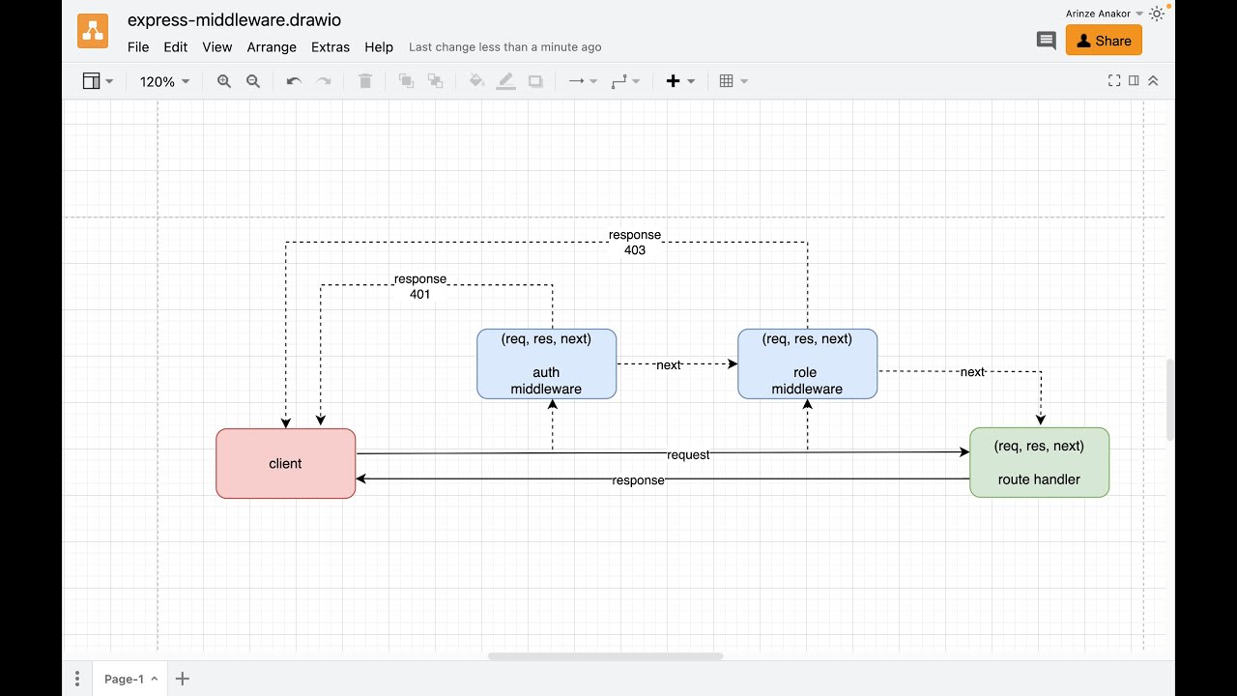This screenshot has width=1237, height=696.
Task: Collapse the toolbar with double chevron
Action: click(1153, 81)
